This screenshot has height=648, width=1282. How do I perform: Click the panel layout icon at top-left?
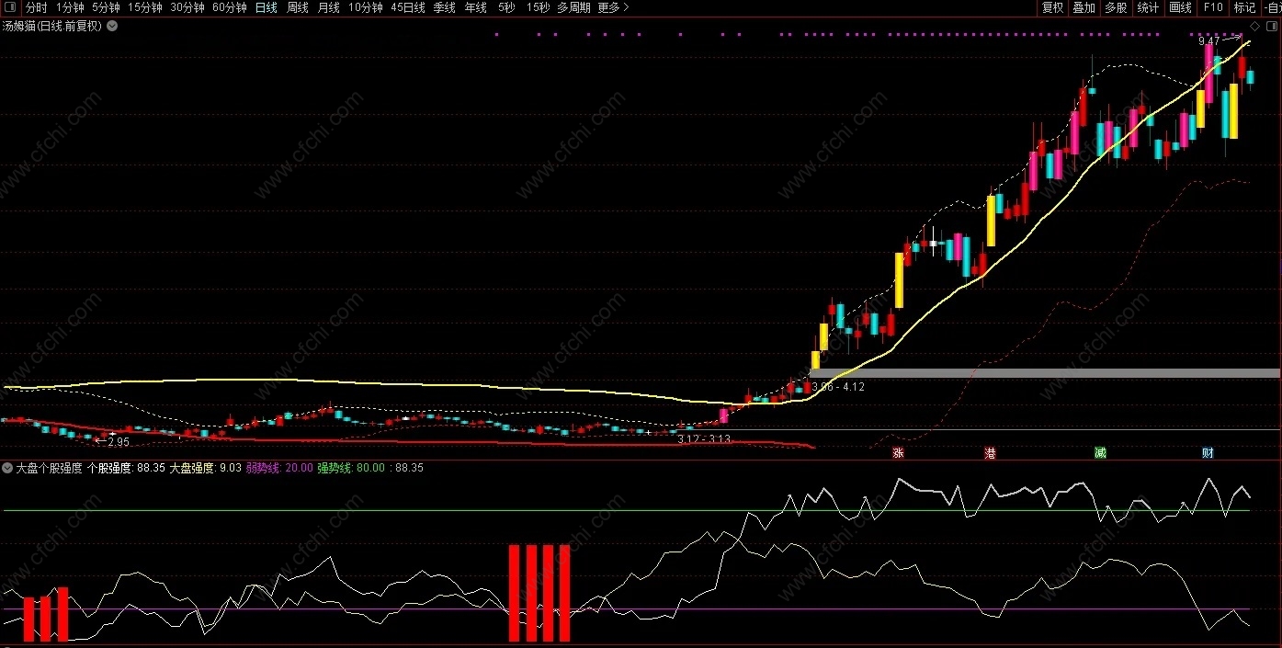(10, 7)
